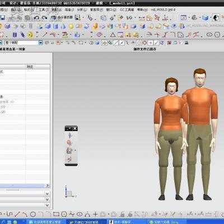Screen dimensions: 224x224
Task: Click the WCS axes orientation icon
Action: (165, 18)
